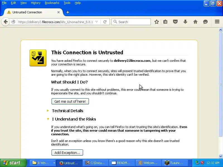The width and height of the screenshot is (223, 167).
Task: Click the bold delivery2.filecroco.com text
Action: click(x=132, y=61)
